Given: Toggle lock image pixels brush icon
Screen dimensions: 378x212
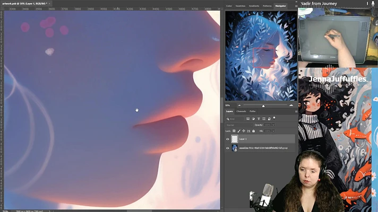Looking at the screenshot, I should pos(239,131).
